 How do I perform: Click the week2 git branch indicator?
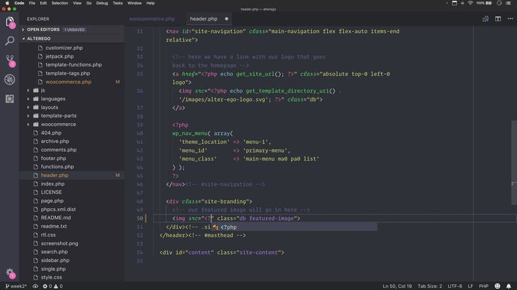(16, 286)
